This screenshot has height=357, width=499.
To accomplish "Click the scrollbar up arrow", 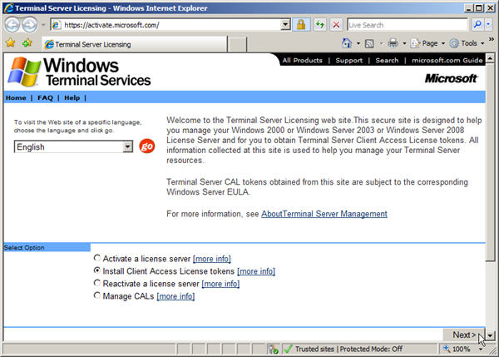I will 490,58.
